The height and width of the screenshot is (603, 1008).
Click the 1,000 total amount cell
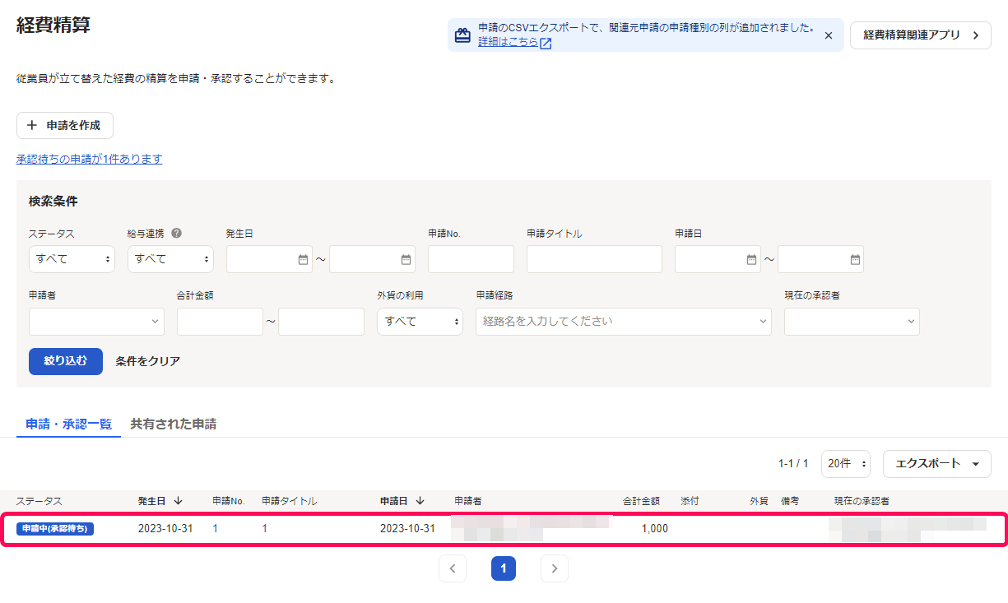click(655, 529)
